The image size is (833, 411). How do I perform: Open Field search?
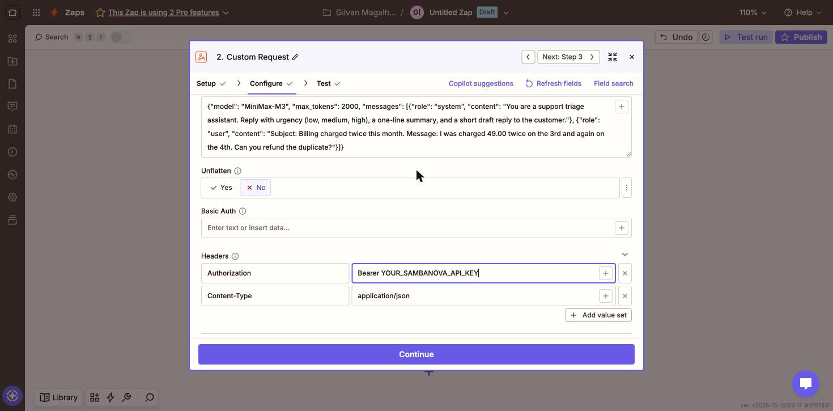[x=614, y=83]
